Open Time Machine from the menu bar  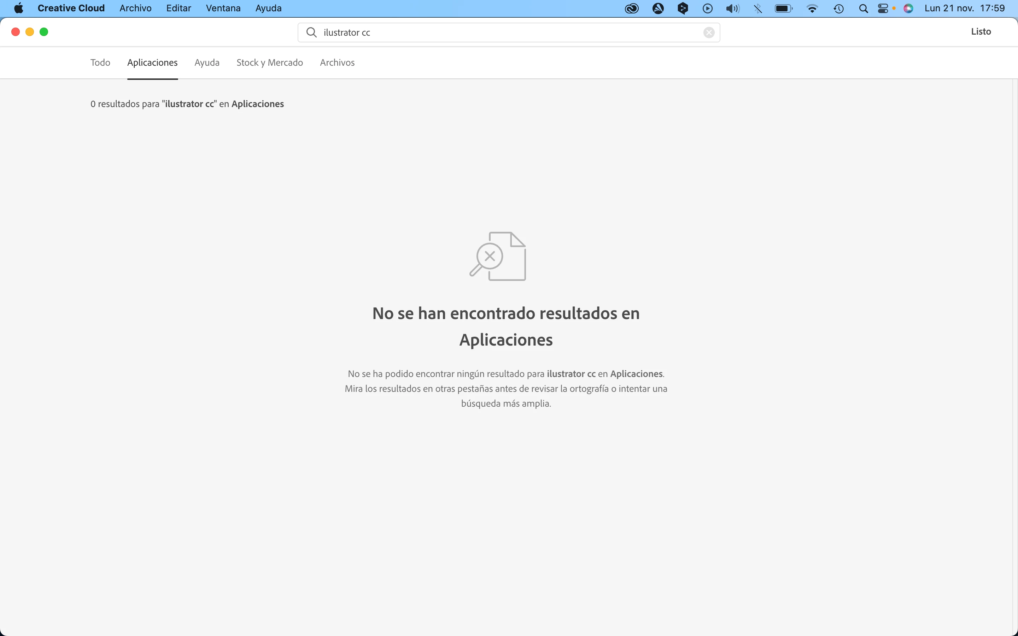838,8
